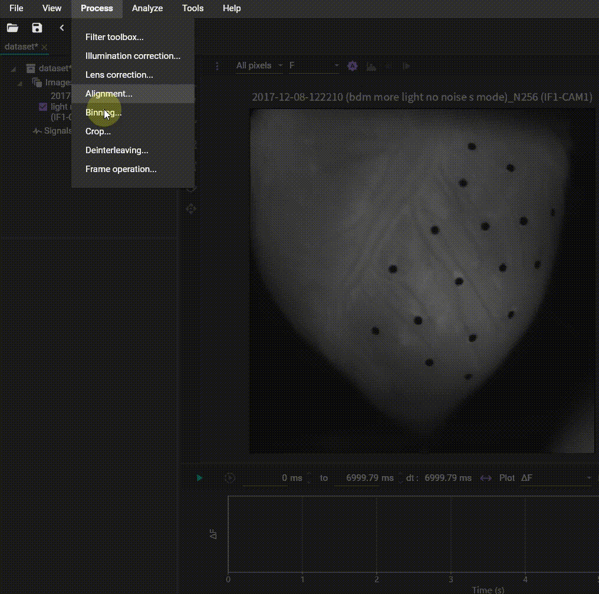The height and width of the screenshot is (594, 599).
Task: Select Binning... in the Process menu
Action: (x=103, y=113)
